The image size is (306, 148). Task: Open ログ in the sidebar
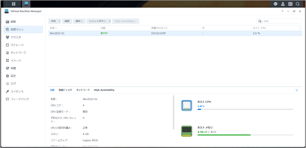23,84
